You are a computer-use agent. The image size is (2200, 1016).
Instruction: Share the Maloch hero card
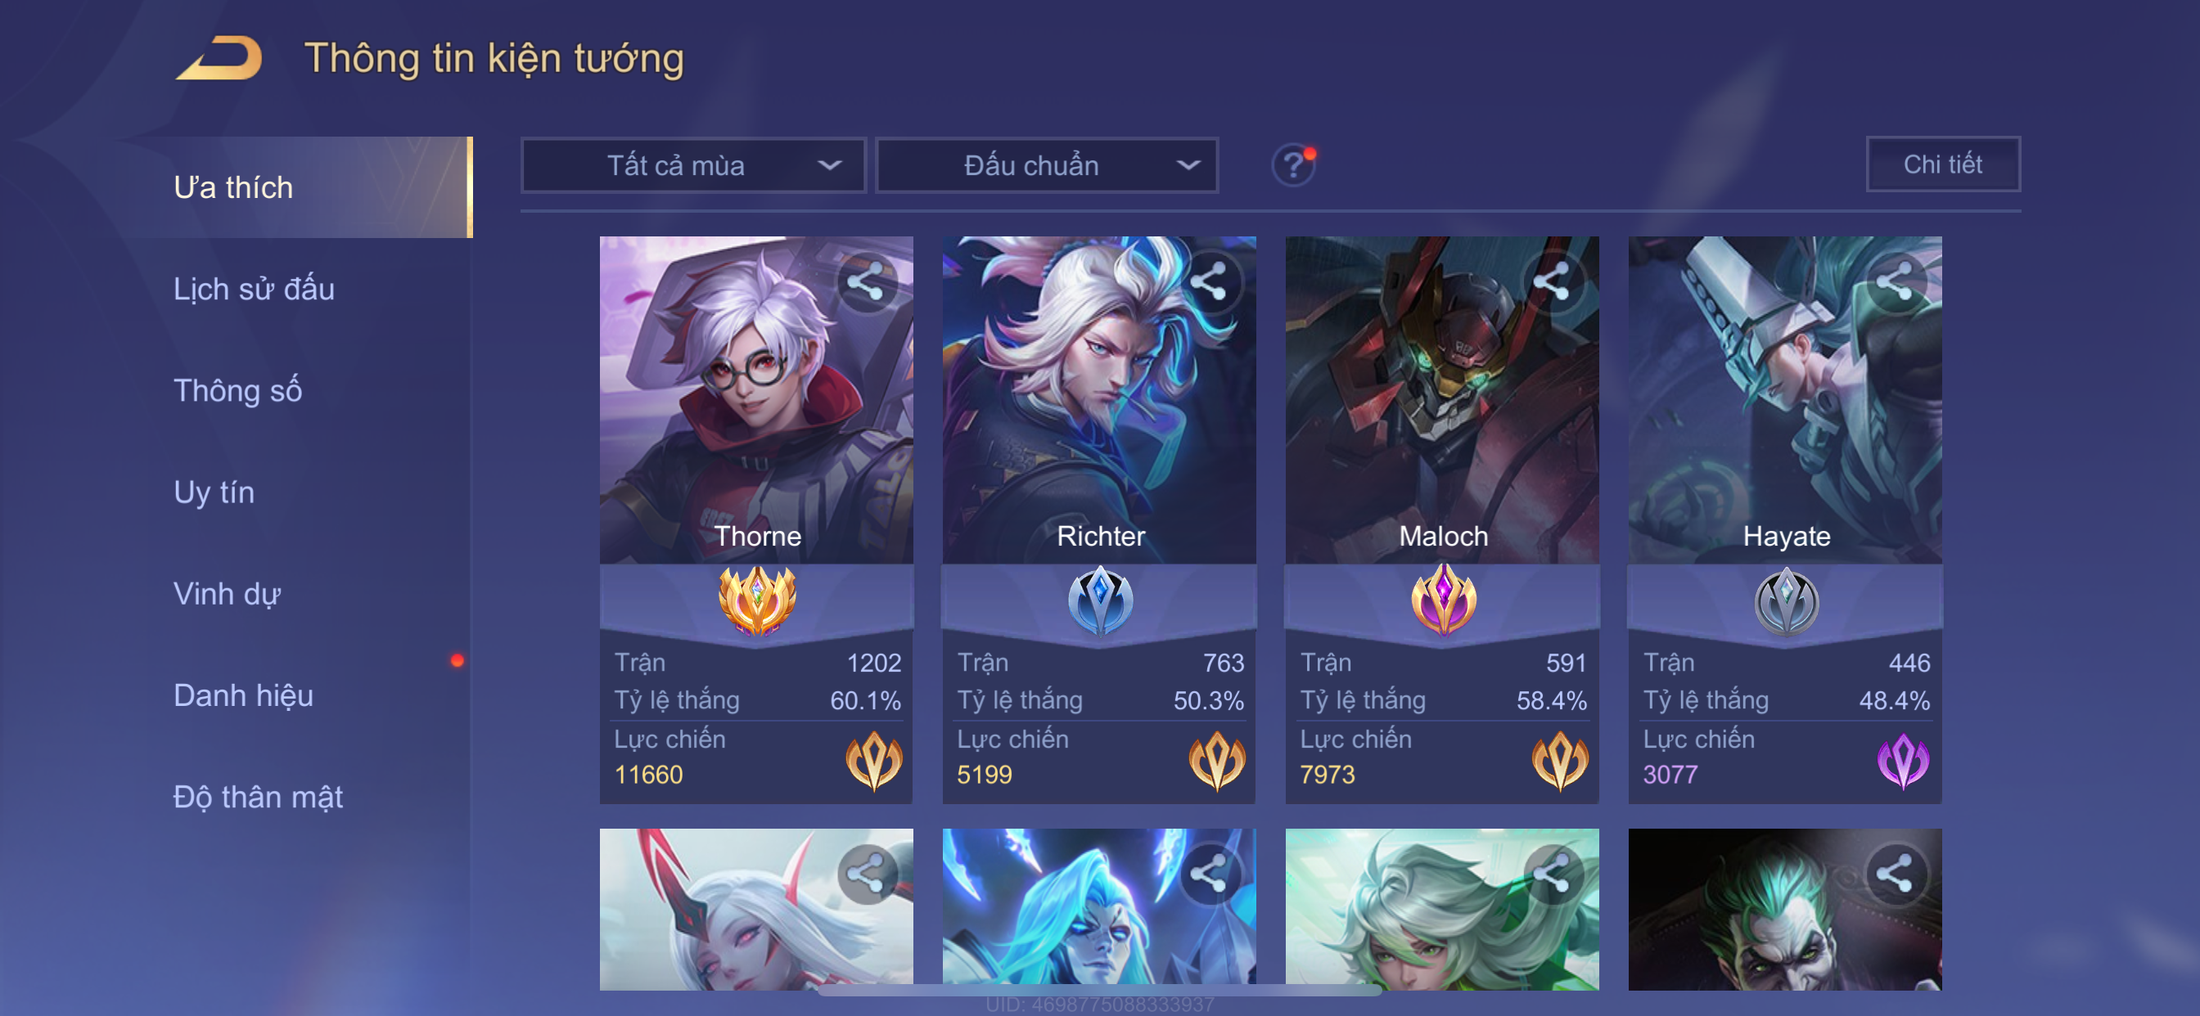1552,281
